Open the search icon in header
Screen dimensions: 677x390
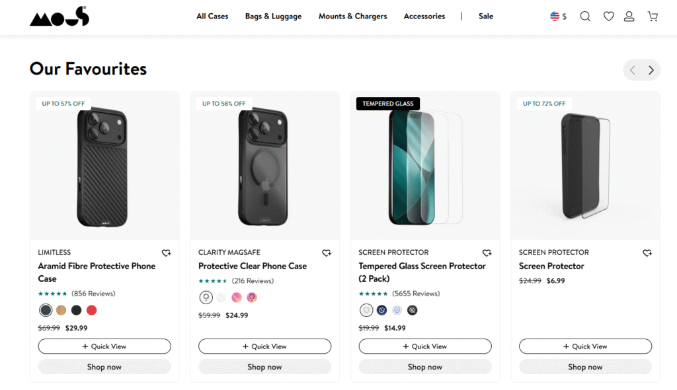(585, 16)
